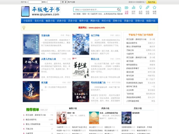179x134 pixels.
Task: Select 网游小说 category
Action: tap(95, 21)
